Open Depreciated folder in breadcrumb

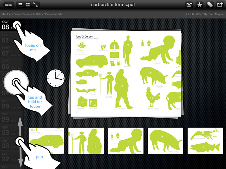click(53, 14)
